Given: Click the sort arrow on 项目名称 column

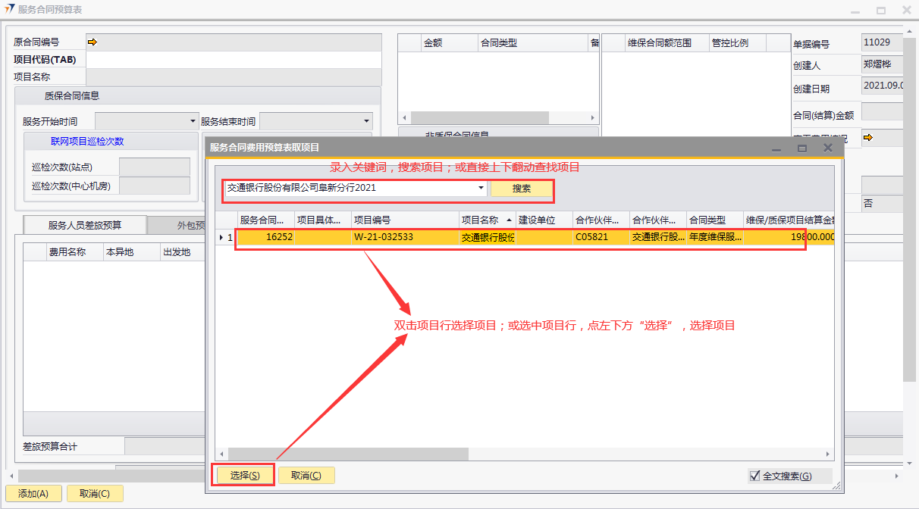Looking at the screenshot, I should click(x=508, y=220).
